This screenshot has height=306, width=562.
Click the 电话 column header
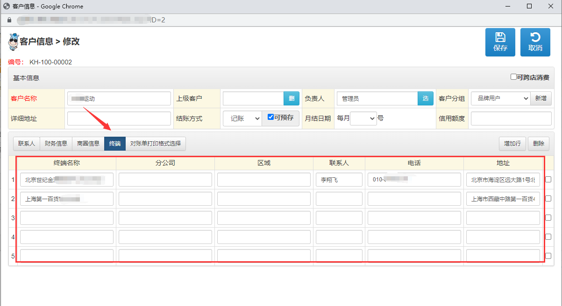(x=414, y=163)
